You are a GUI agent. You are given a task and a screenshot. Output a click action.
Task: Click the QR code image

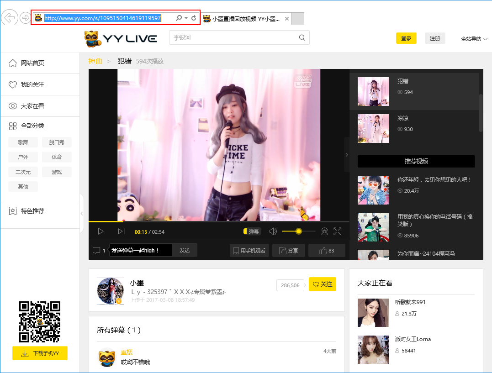pyautogui.click(x=40, y=321)
